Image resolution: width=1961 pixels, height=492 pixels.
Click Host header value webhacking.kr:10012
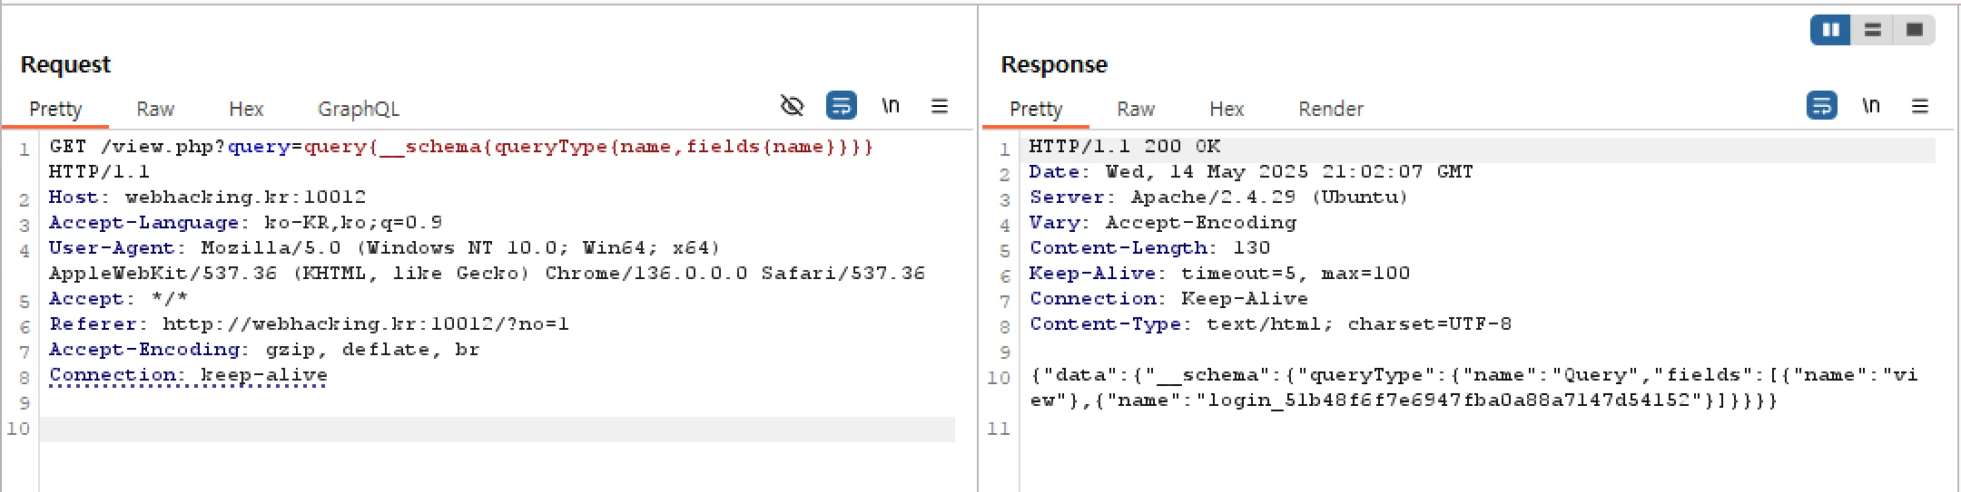[x=245, y=198]
